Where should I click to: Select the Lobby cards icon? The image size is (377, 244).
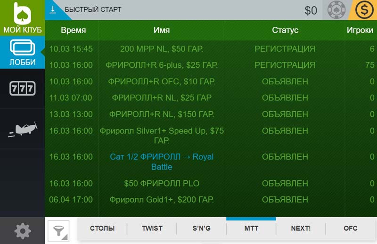click(x=22, y=48)
